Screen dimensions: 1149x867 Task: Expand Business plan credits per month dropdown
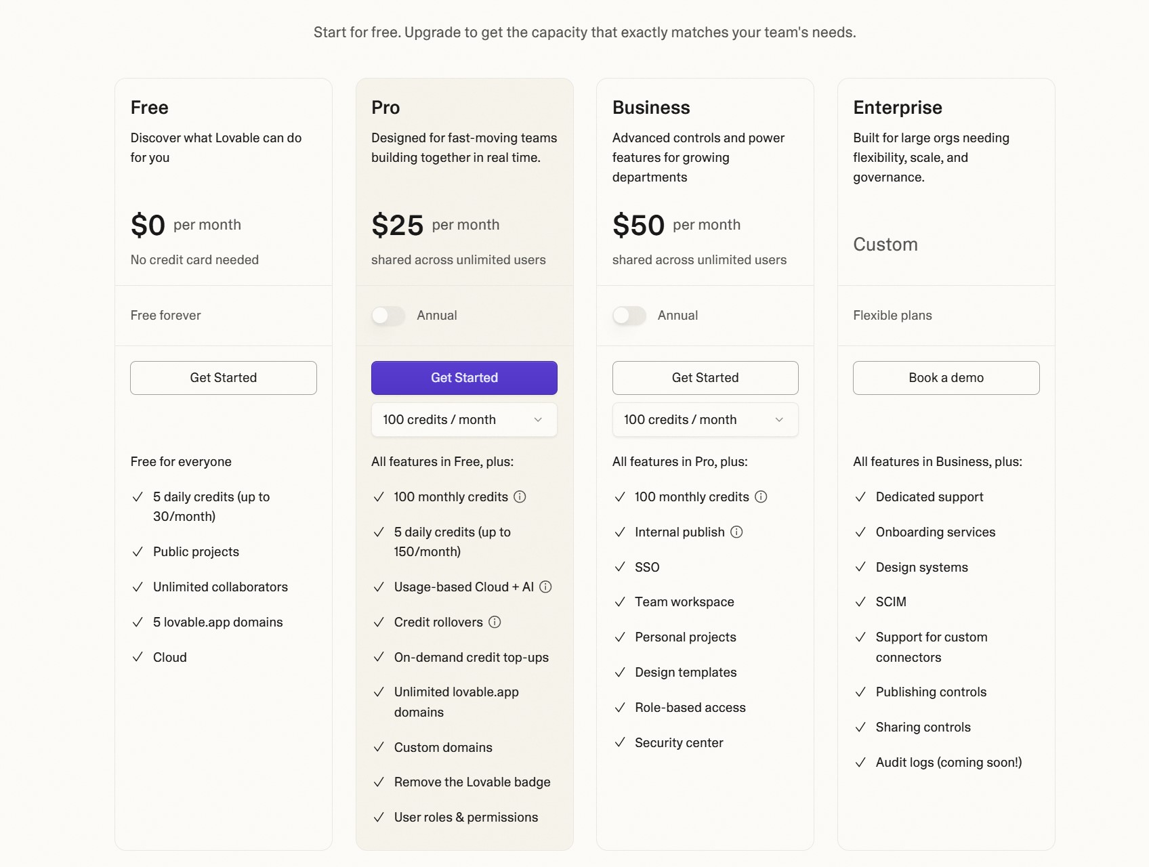pos(705,420)
